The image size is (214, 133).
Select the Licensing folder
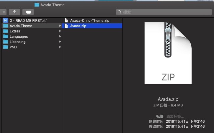pyautogui.click(x=32, y=42)
